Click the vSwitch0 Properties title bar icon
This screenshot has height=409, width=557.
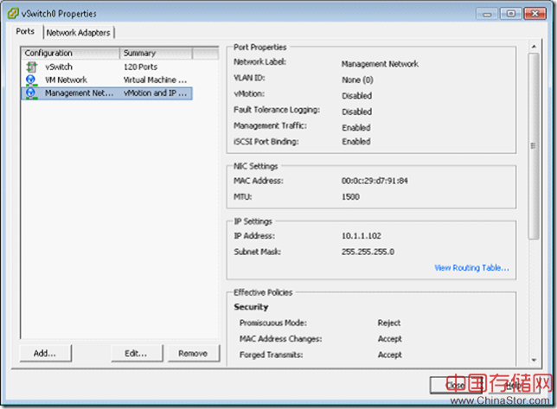tap(13, 14)
